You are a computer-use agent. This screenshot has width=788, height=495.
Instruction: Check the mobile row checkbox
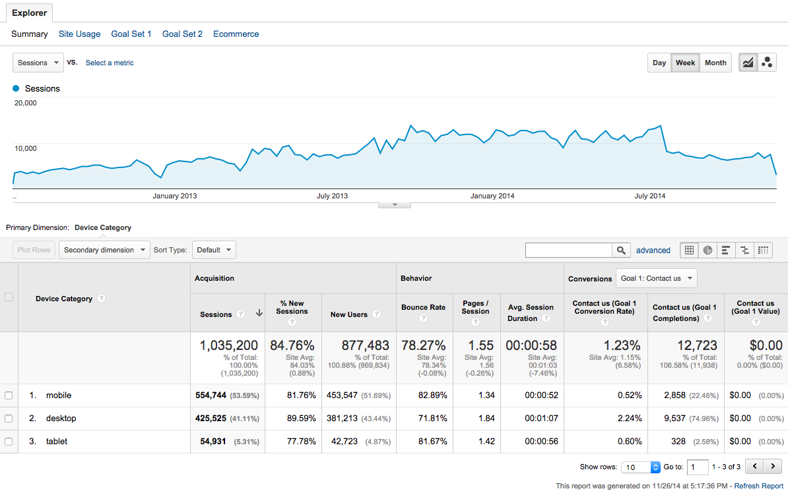[x=9, y=395]
